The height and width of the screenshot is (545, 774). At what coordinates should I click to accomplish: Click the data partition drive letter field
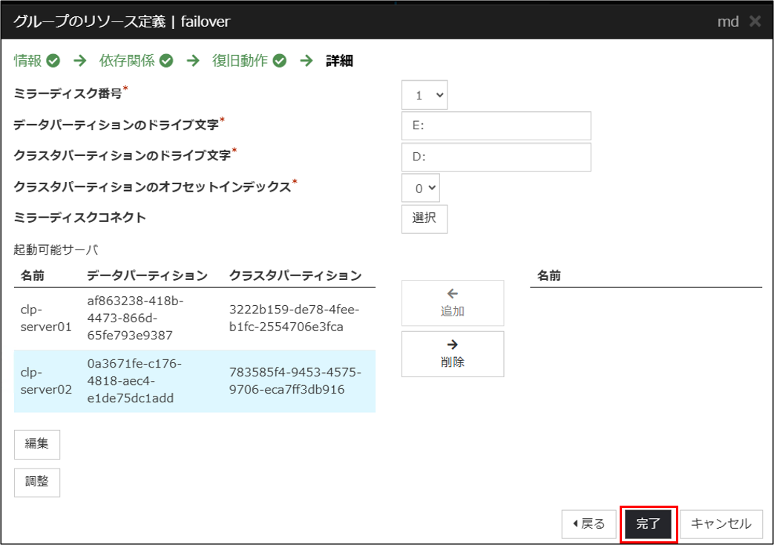pyautogui.click(x=496, y=126)
